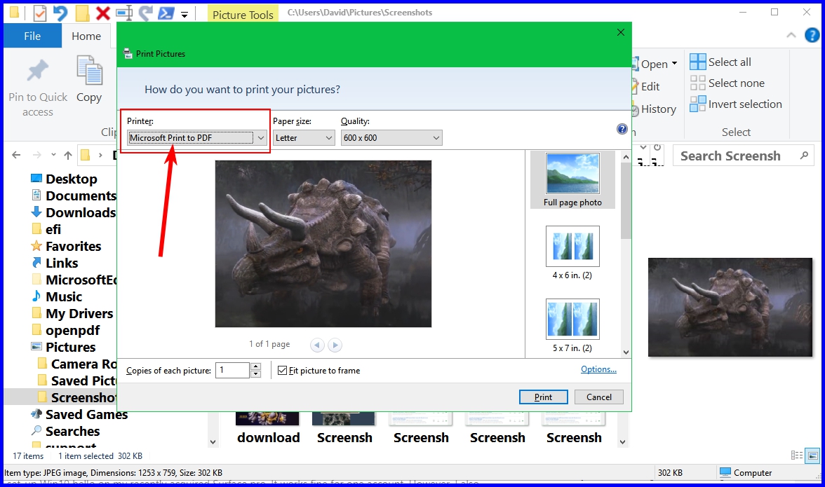Open PowerShell icon in quick access toolbar
This screenshot has width=825, height=487.
(x=166, y=13)
